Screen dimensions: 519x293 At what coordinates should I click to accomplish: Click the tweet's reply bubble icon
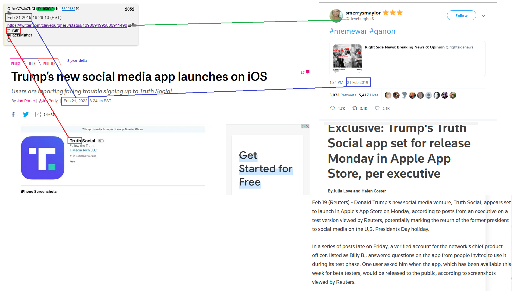(x=332, y=108)
